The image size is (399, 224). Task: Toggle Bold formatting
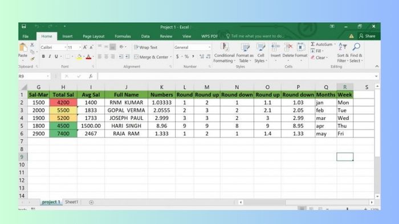(43, 56)
